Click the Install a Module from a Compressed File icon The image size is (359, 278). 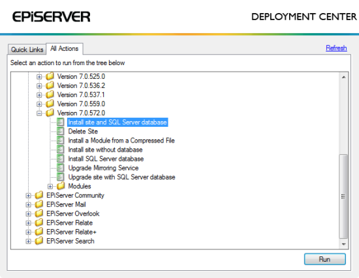(x=61, y=141)
